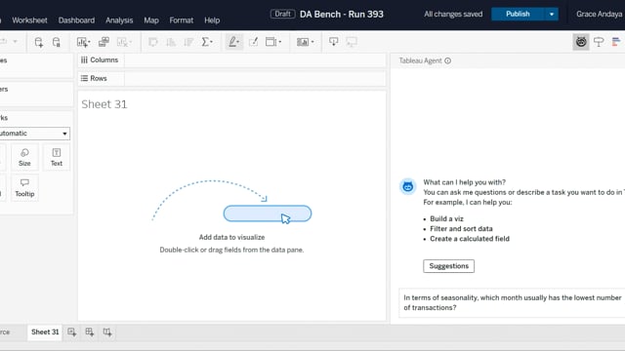The image size is (625, 351).
Task: Click the Totals sigma icon
Action: (205, 42)
